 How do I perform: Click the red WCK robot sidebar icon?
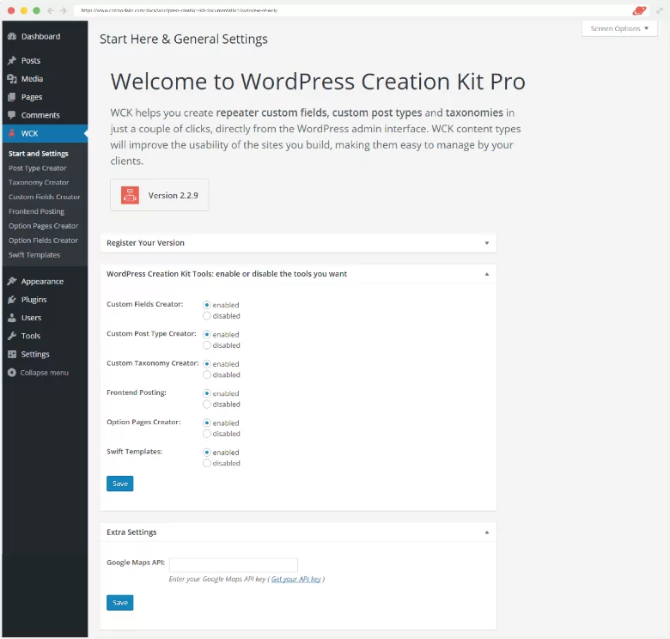12,133
